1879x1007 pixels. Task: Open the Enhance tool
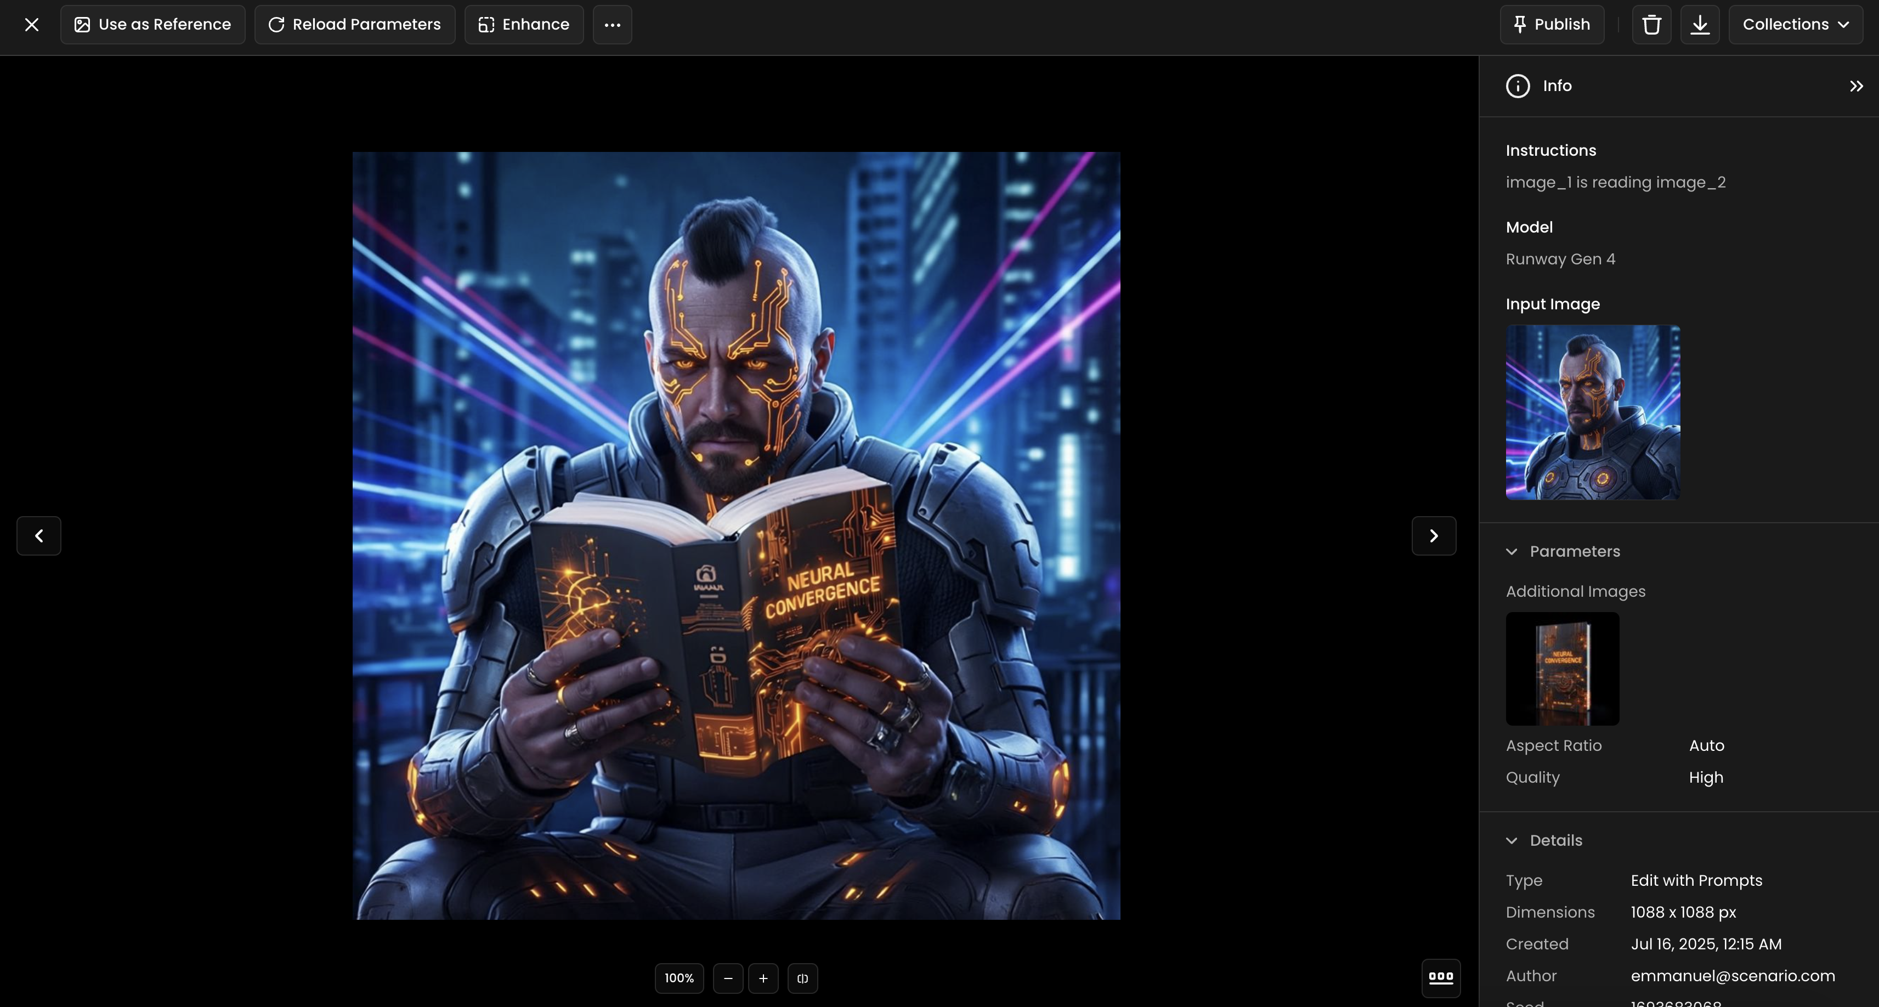click(x=524, y=25)
